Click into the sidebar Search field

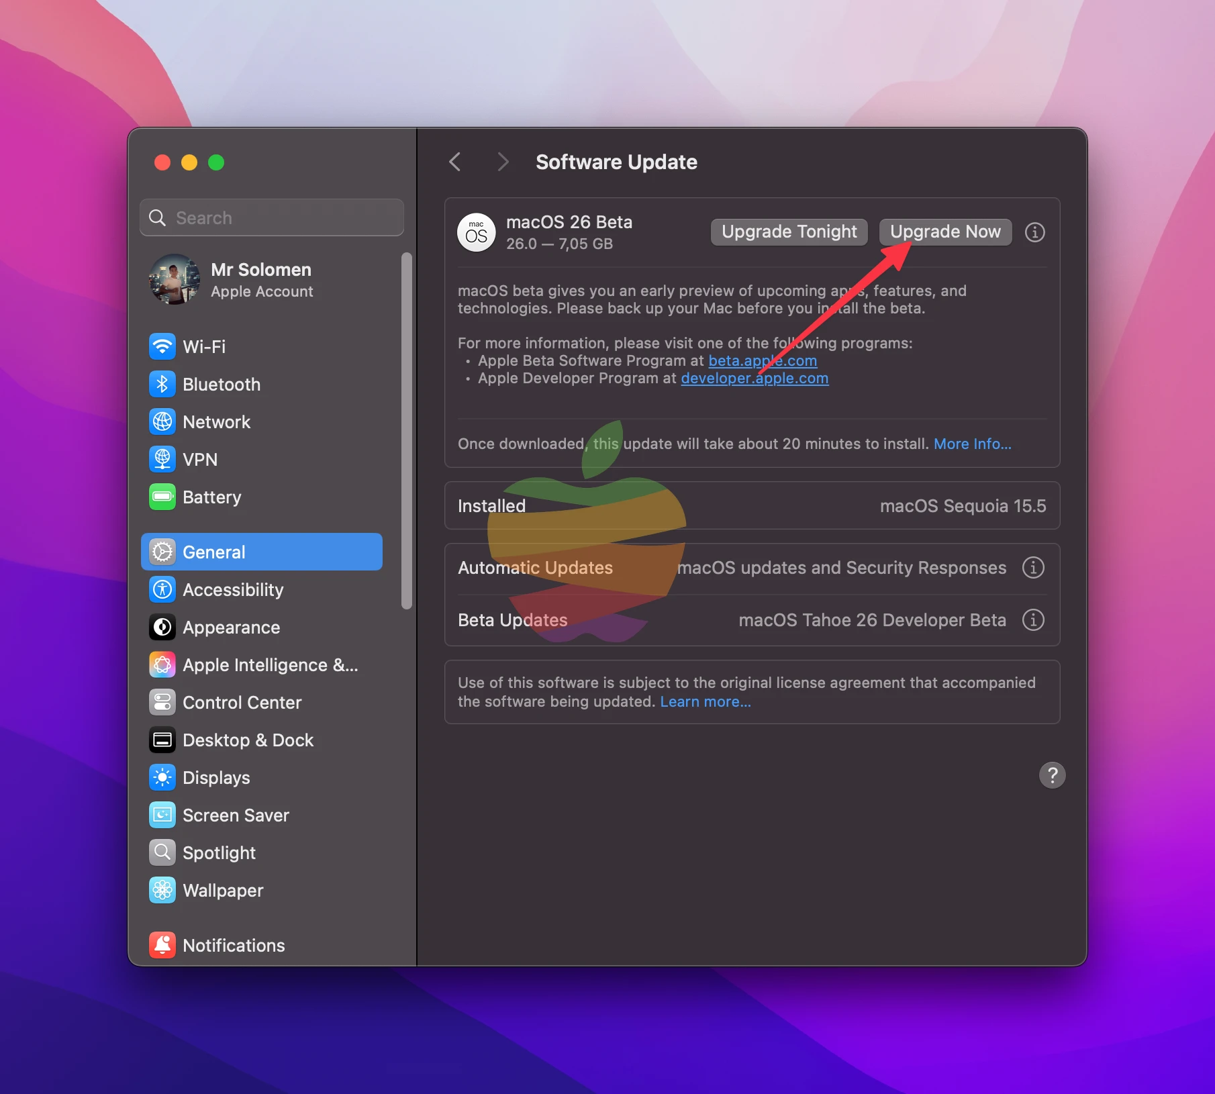[x=272, y=218]
